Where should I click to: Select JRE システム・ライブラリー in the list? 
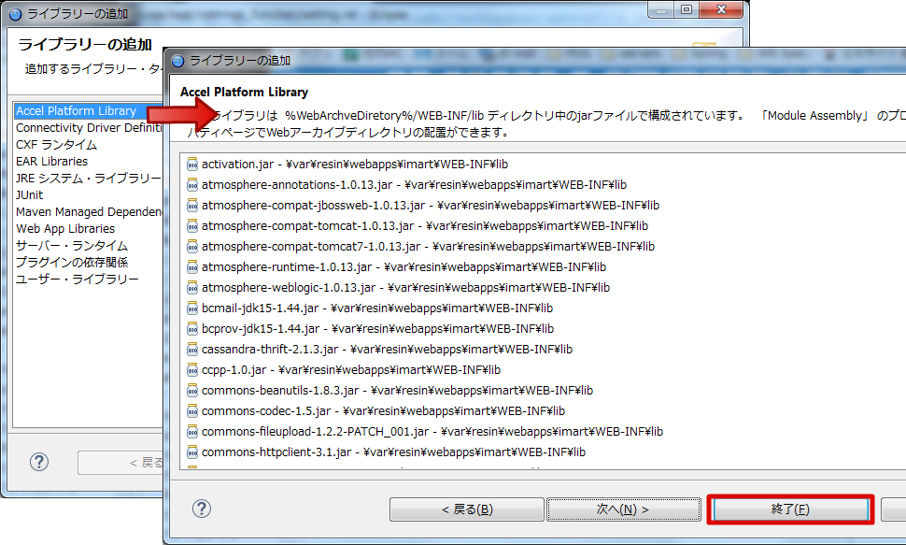[x=89, y=179]
